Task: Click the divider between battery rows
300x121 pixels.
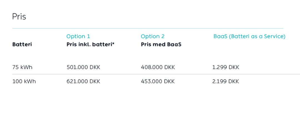Action: point(156,74)
